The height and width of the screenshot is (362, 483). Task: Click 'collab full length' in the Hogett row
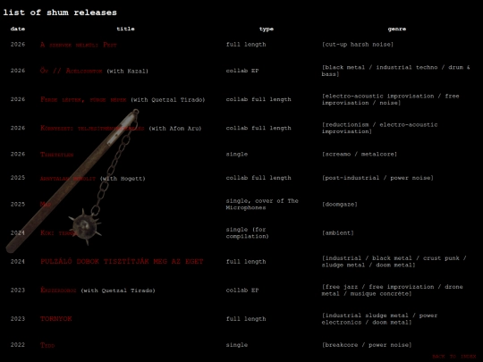(258, 178)
